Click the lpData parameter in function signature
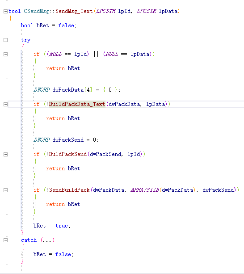This screenshot has height=274, width=244. (168, 11)
